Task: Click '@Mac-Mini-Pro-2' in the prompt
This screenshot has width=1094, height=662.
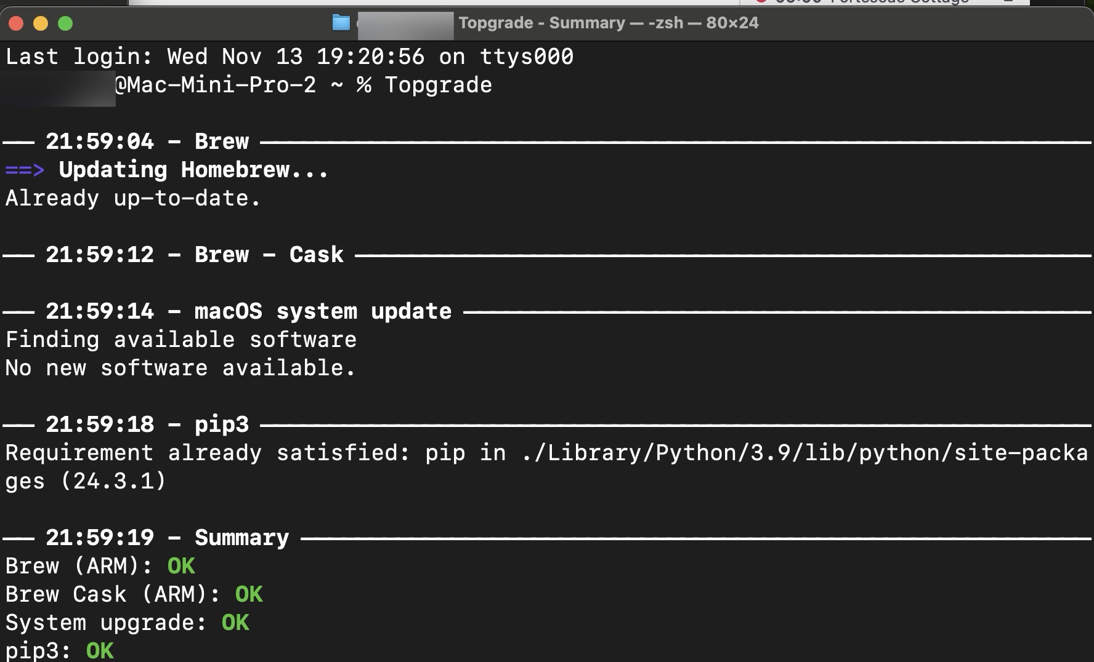Action: (216, 85)
